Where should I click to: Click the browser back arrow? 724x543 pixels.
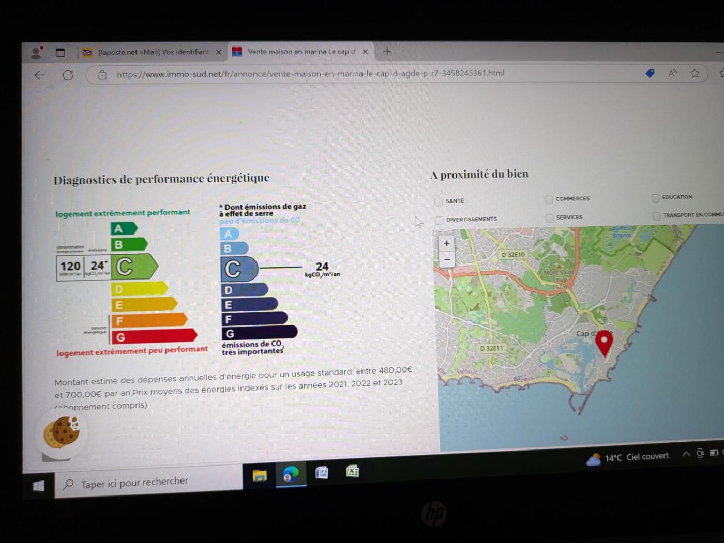pyautogui.click(x=40, y=75)
